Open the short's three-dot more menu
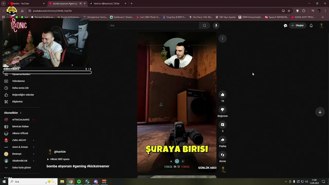This screenshot has height=185, width=329. [x=223, y=39]
